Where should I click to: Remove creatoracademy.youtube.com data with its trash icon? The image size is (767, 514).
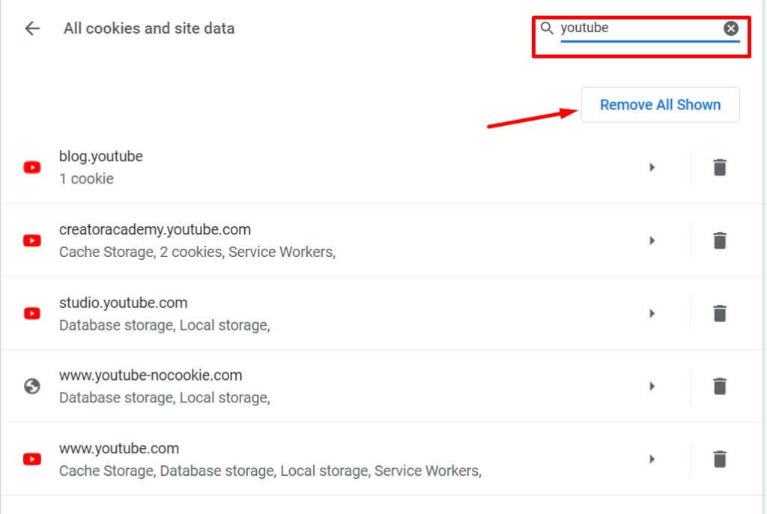(719, 241)
